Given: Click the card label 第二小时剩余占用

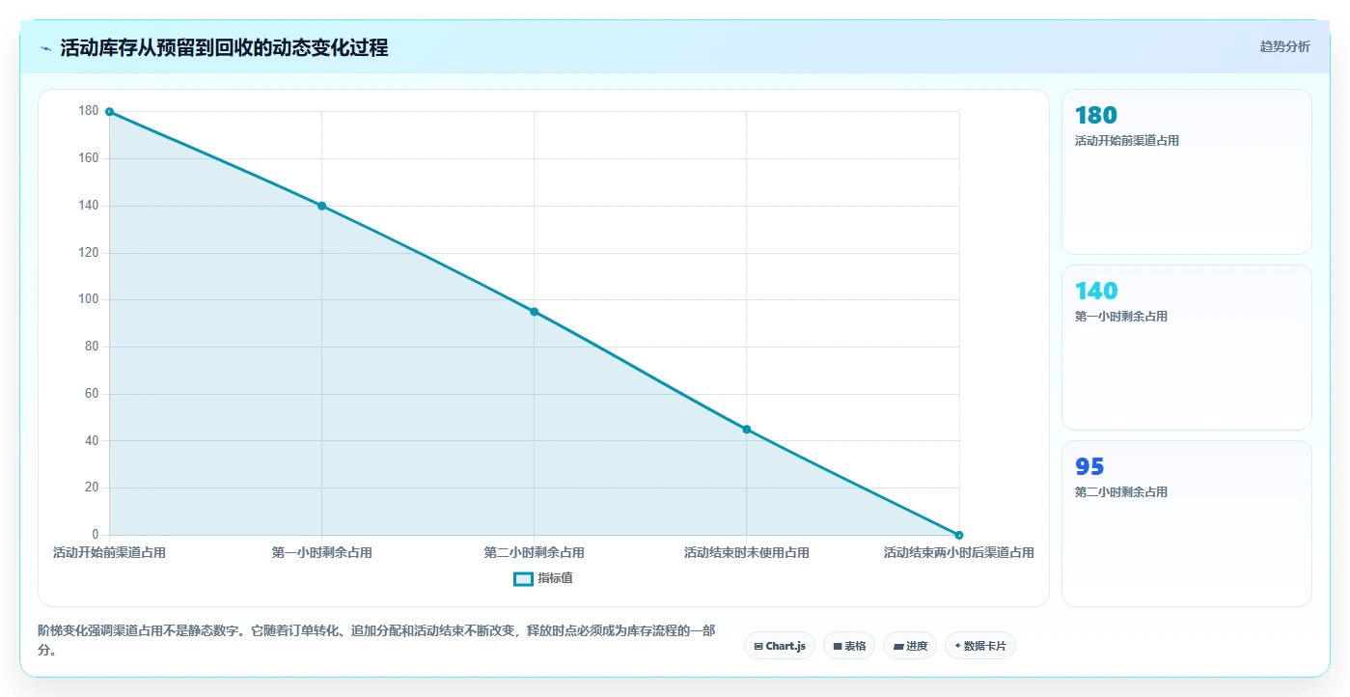Looking at the screenshot, I should pos(1120,492).
